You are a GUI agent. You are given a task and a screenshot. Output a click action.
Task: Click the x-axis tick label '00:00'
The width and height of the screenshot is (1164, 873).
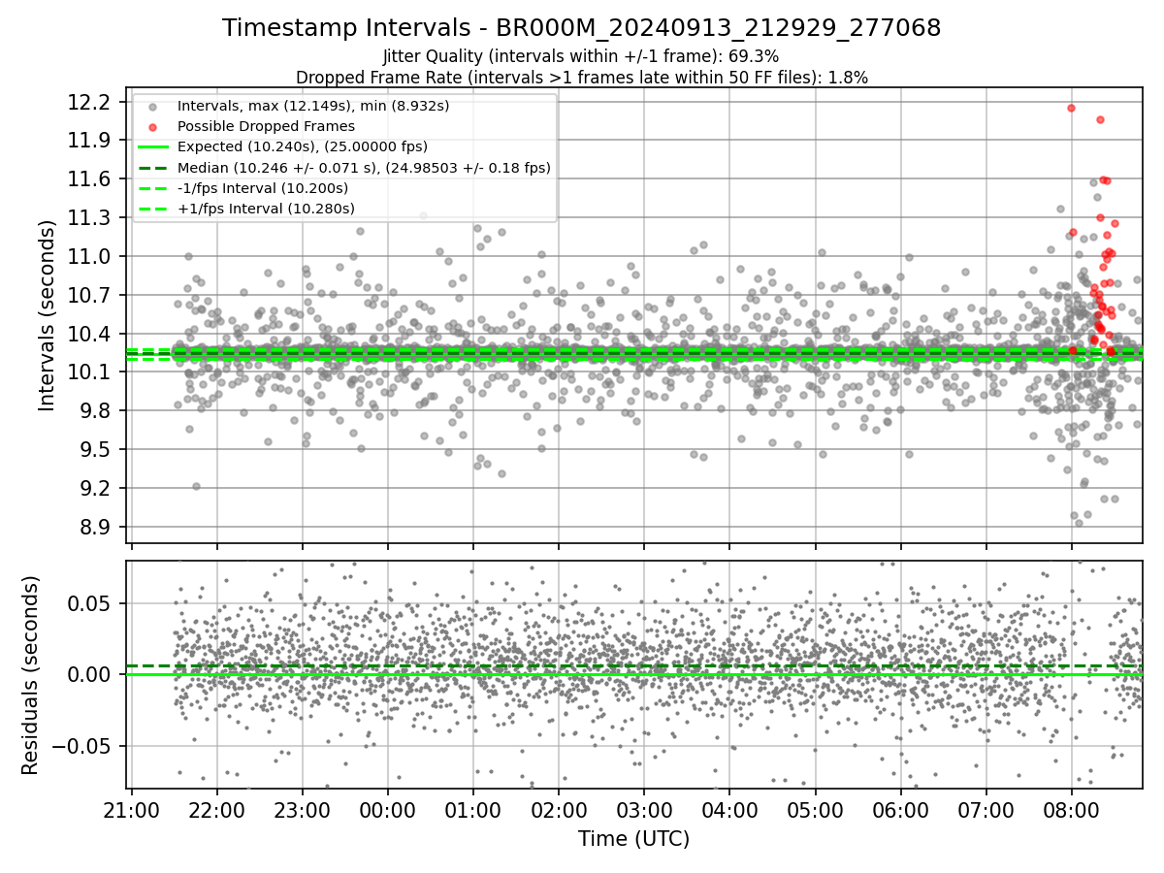tap(387, 808)
